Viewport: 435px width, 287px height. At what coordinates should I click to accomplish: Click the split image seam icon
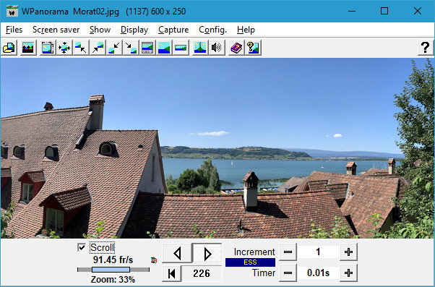pos(200,48)
